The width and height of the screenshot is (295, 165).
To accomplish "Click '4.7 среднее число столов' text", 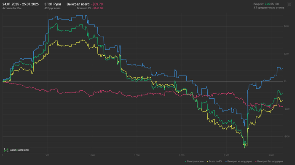I will 269,8.
